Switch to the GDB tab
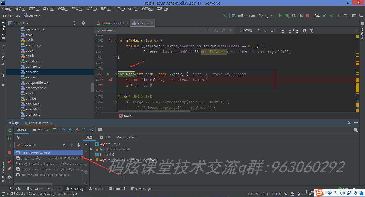The image size is (365, 197). (x=105, y=137)
